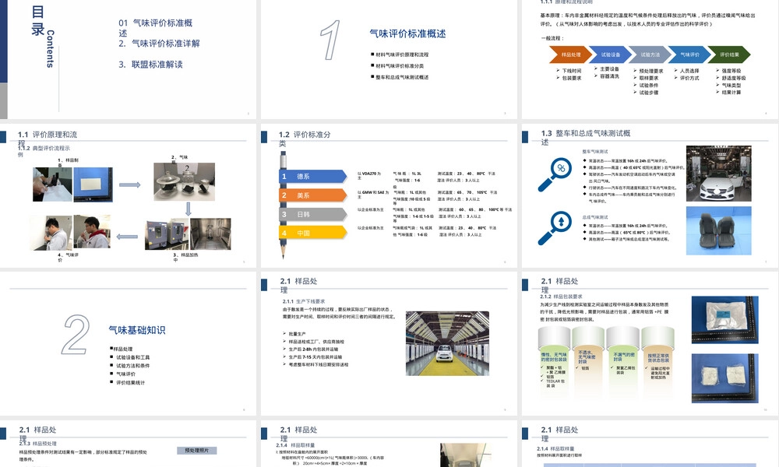Click contents entry 3. 联盟标准解读

click(x=150, y=65)
